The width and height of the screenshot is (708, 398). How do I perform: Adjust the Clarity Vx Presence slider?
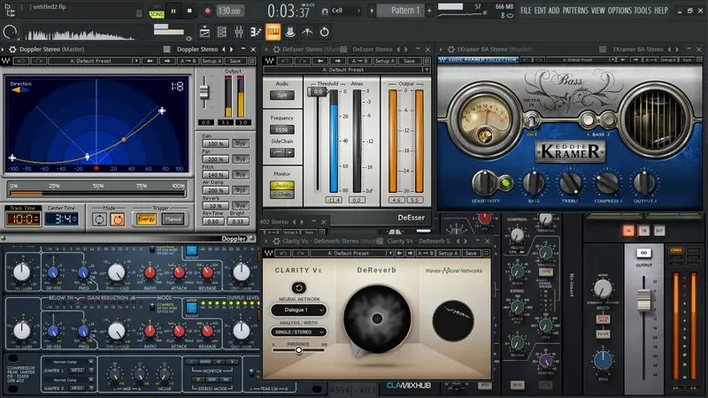[x=298, y=349]
